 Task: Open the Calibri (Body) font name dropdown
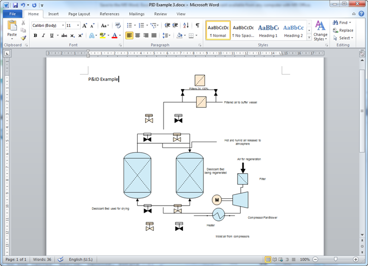(63, 25)
